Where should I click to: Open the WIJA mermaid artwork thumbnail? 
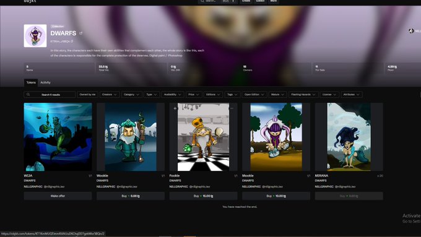(58, 137)
